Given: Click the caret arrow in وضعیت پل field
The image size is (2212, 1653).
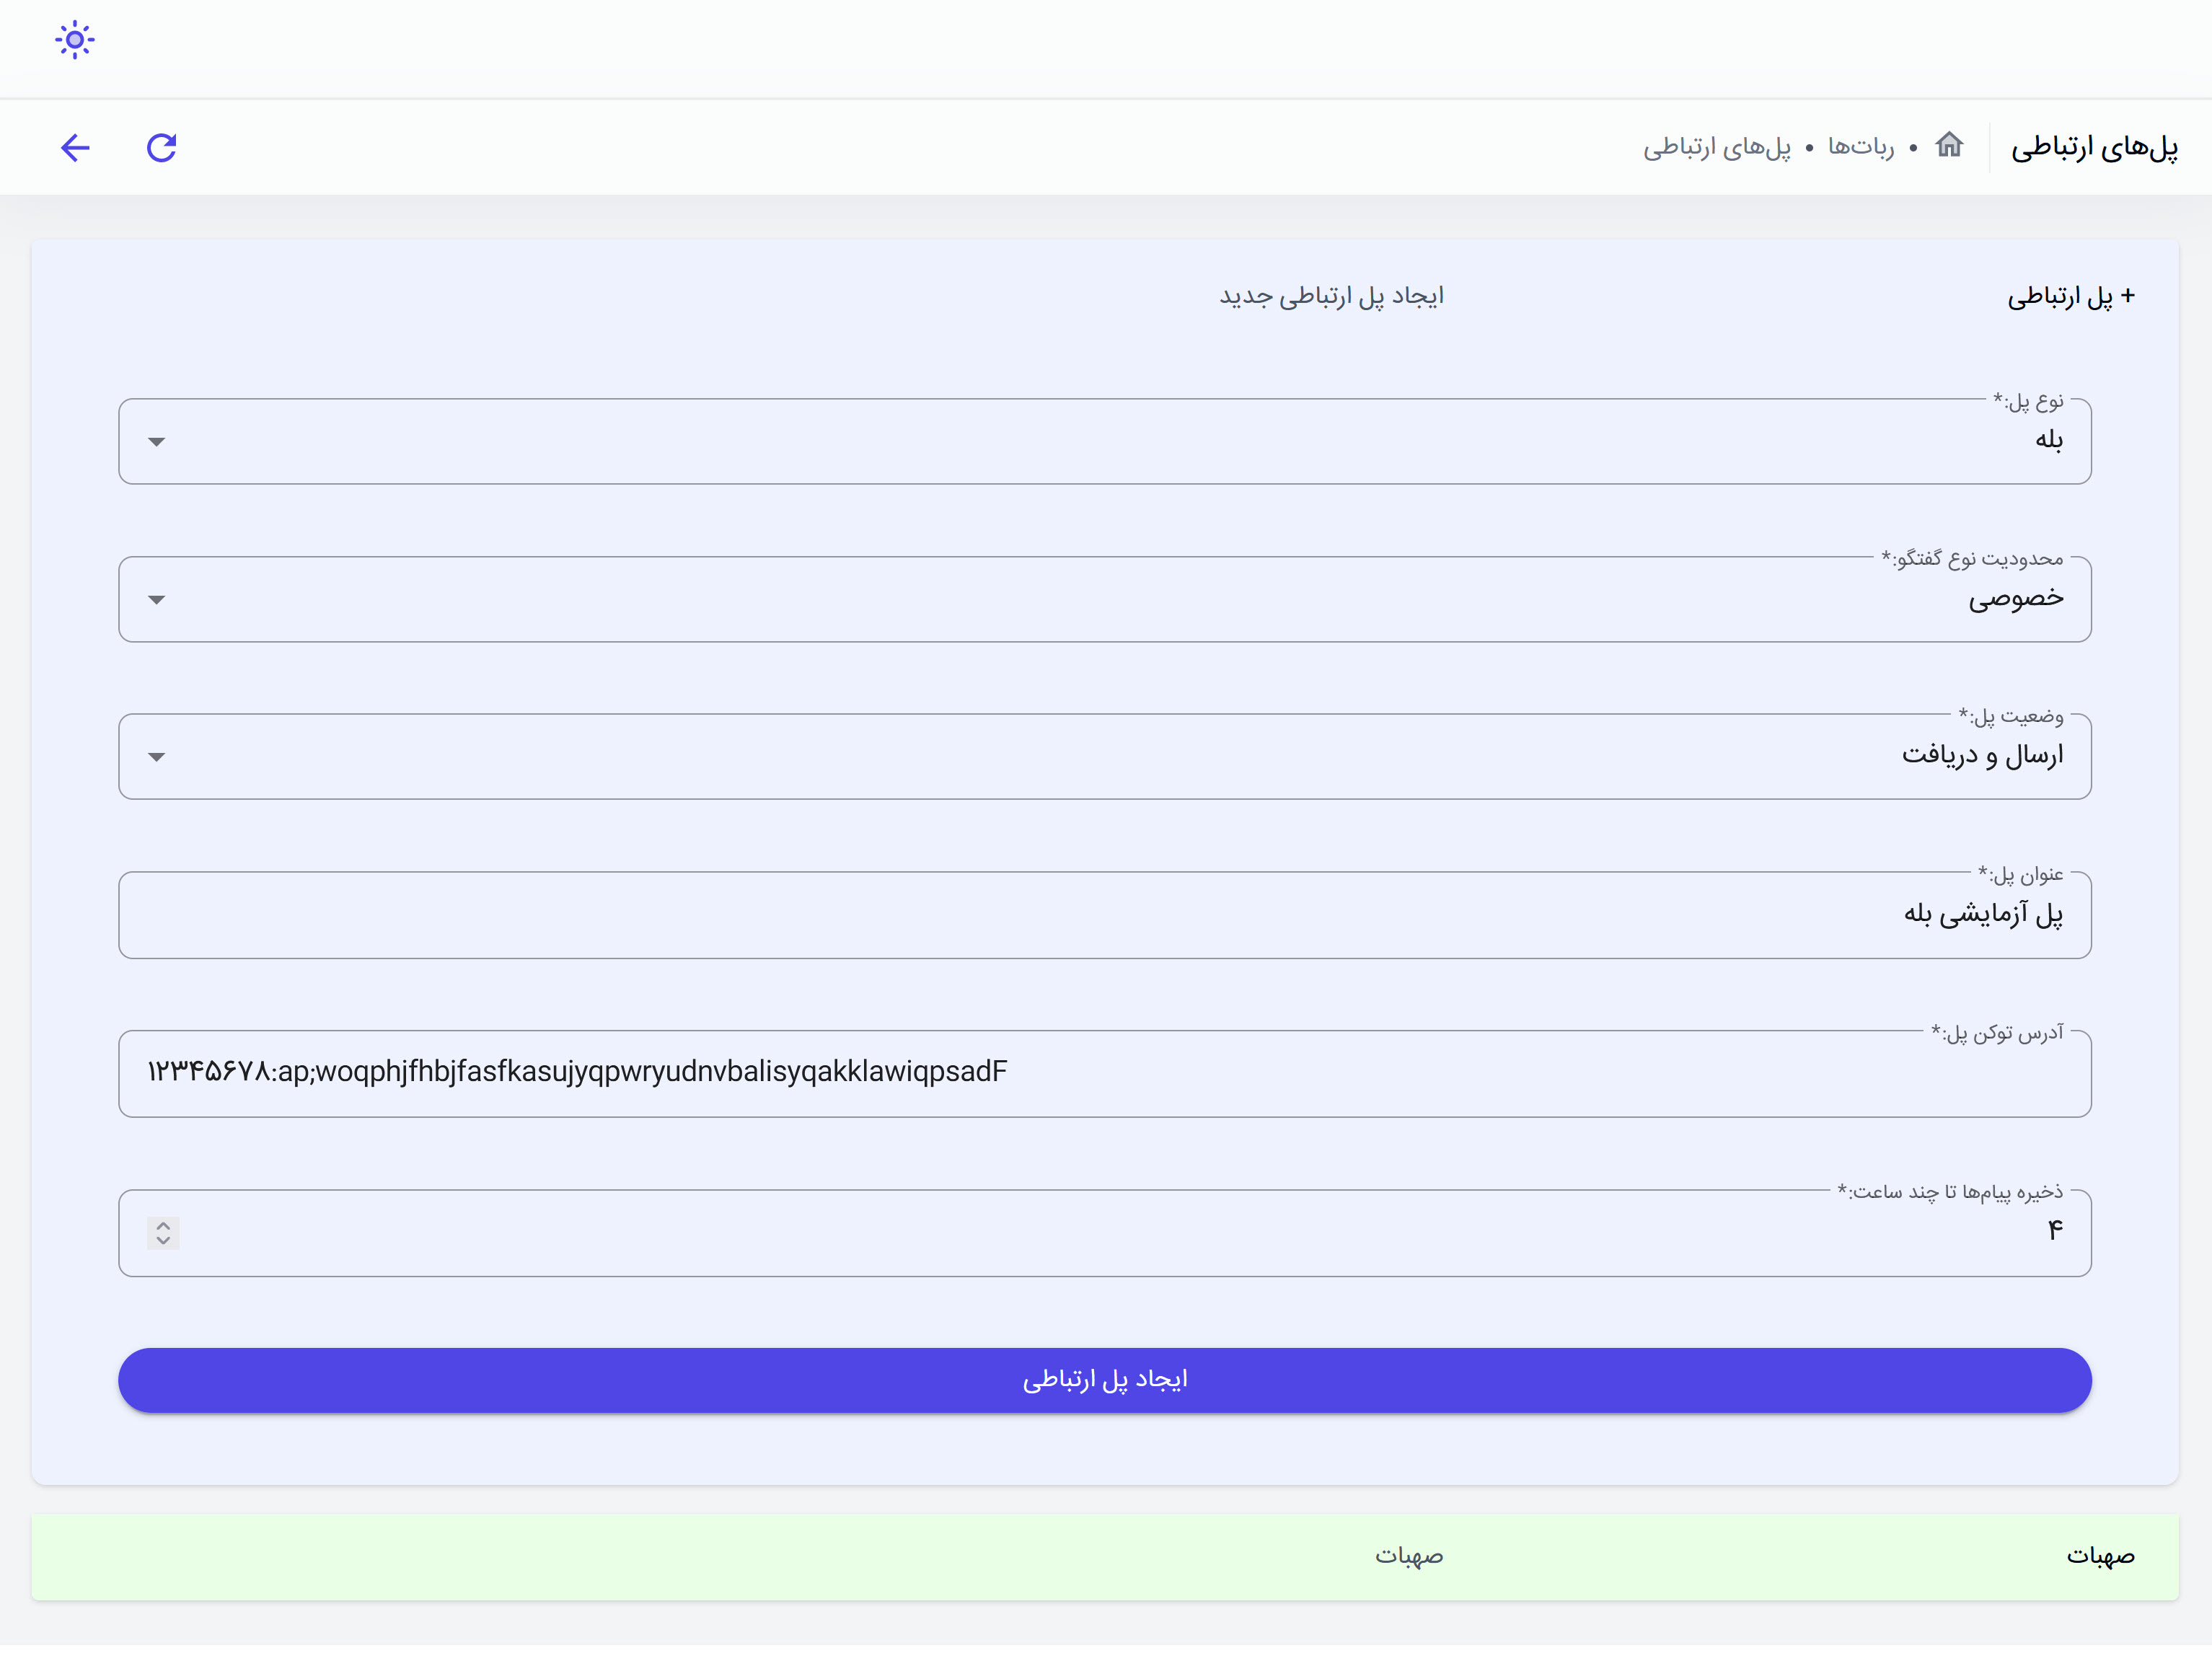Looking at the screenshot, I should (x=157, y=757).
